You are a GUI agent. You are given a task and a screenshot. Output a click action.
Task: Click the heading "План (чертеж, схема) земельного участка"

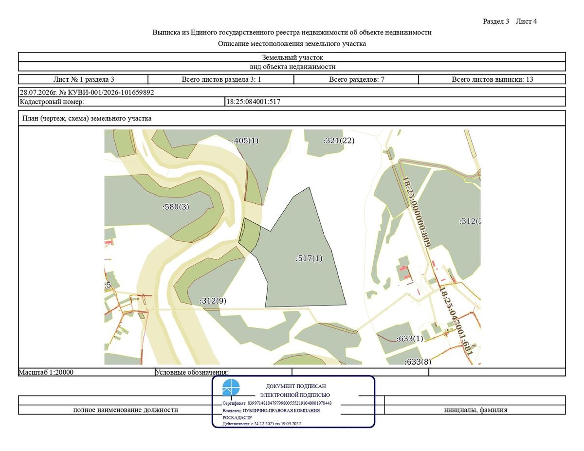pyautogui.click(x=87, y=118)
